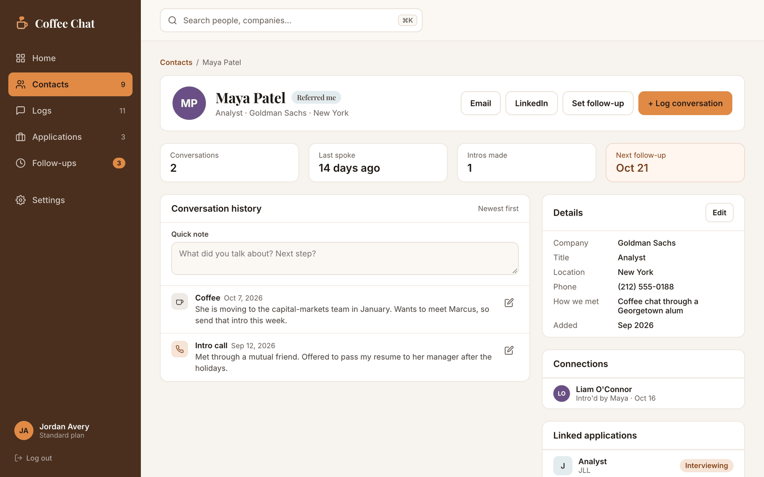Click Edit in the Details panel

[x=719, y=213]
